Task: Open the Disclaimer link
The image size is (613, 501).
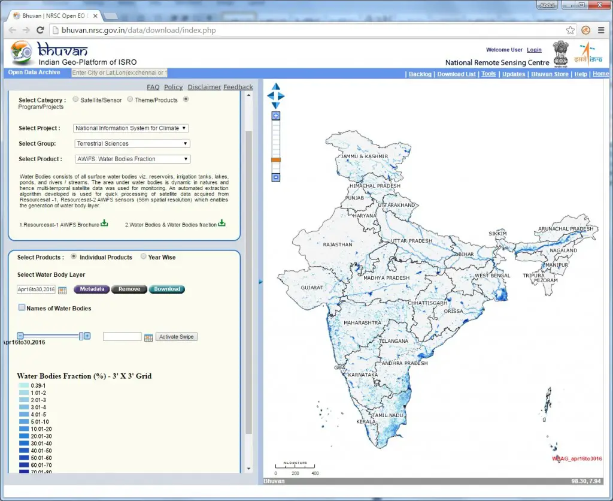Action: 205,87
